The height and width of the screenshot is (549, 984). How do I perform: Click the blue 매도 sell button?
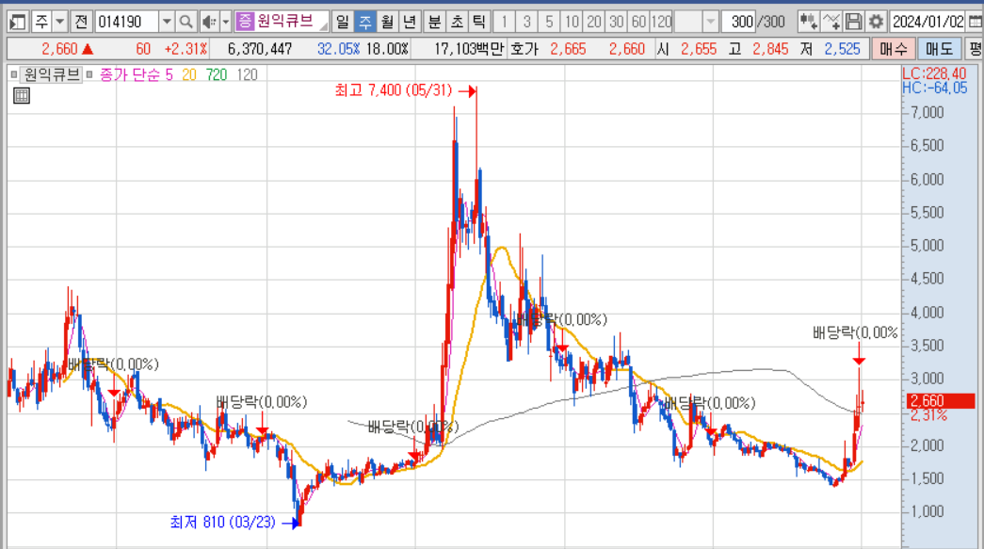tap(939, 49)
